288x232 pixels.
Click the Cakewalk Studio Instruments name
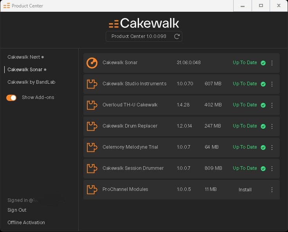135,84
